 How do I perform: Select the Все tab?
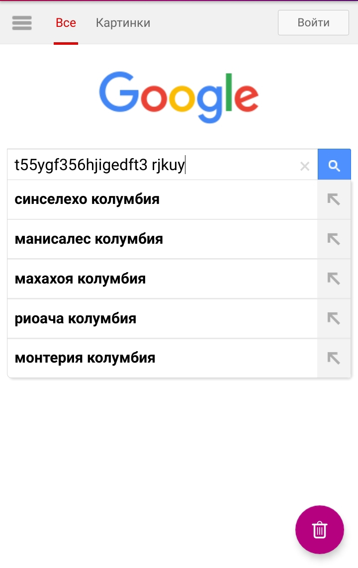point(66,23)
